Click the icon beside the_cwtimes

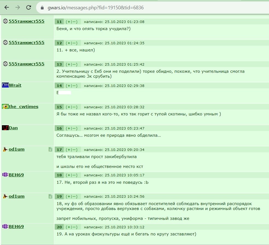(x=5, y=106)
